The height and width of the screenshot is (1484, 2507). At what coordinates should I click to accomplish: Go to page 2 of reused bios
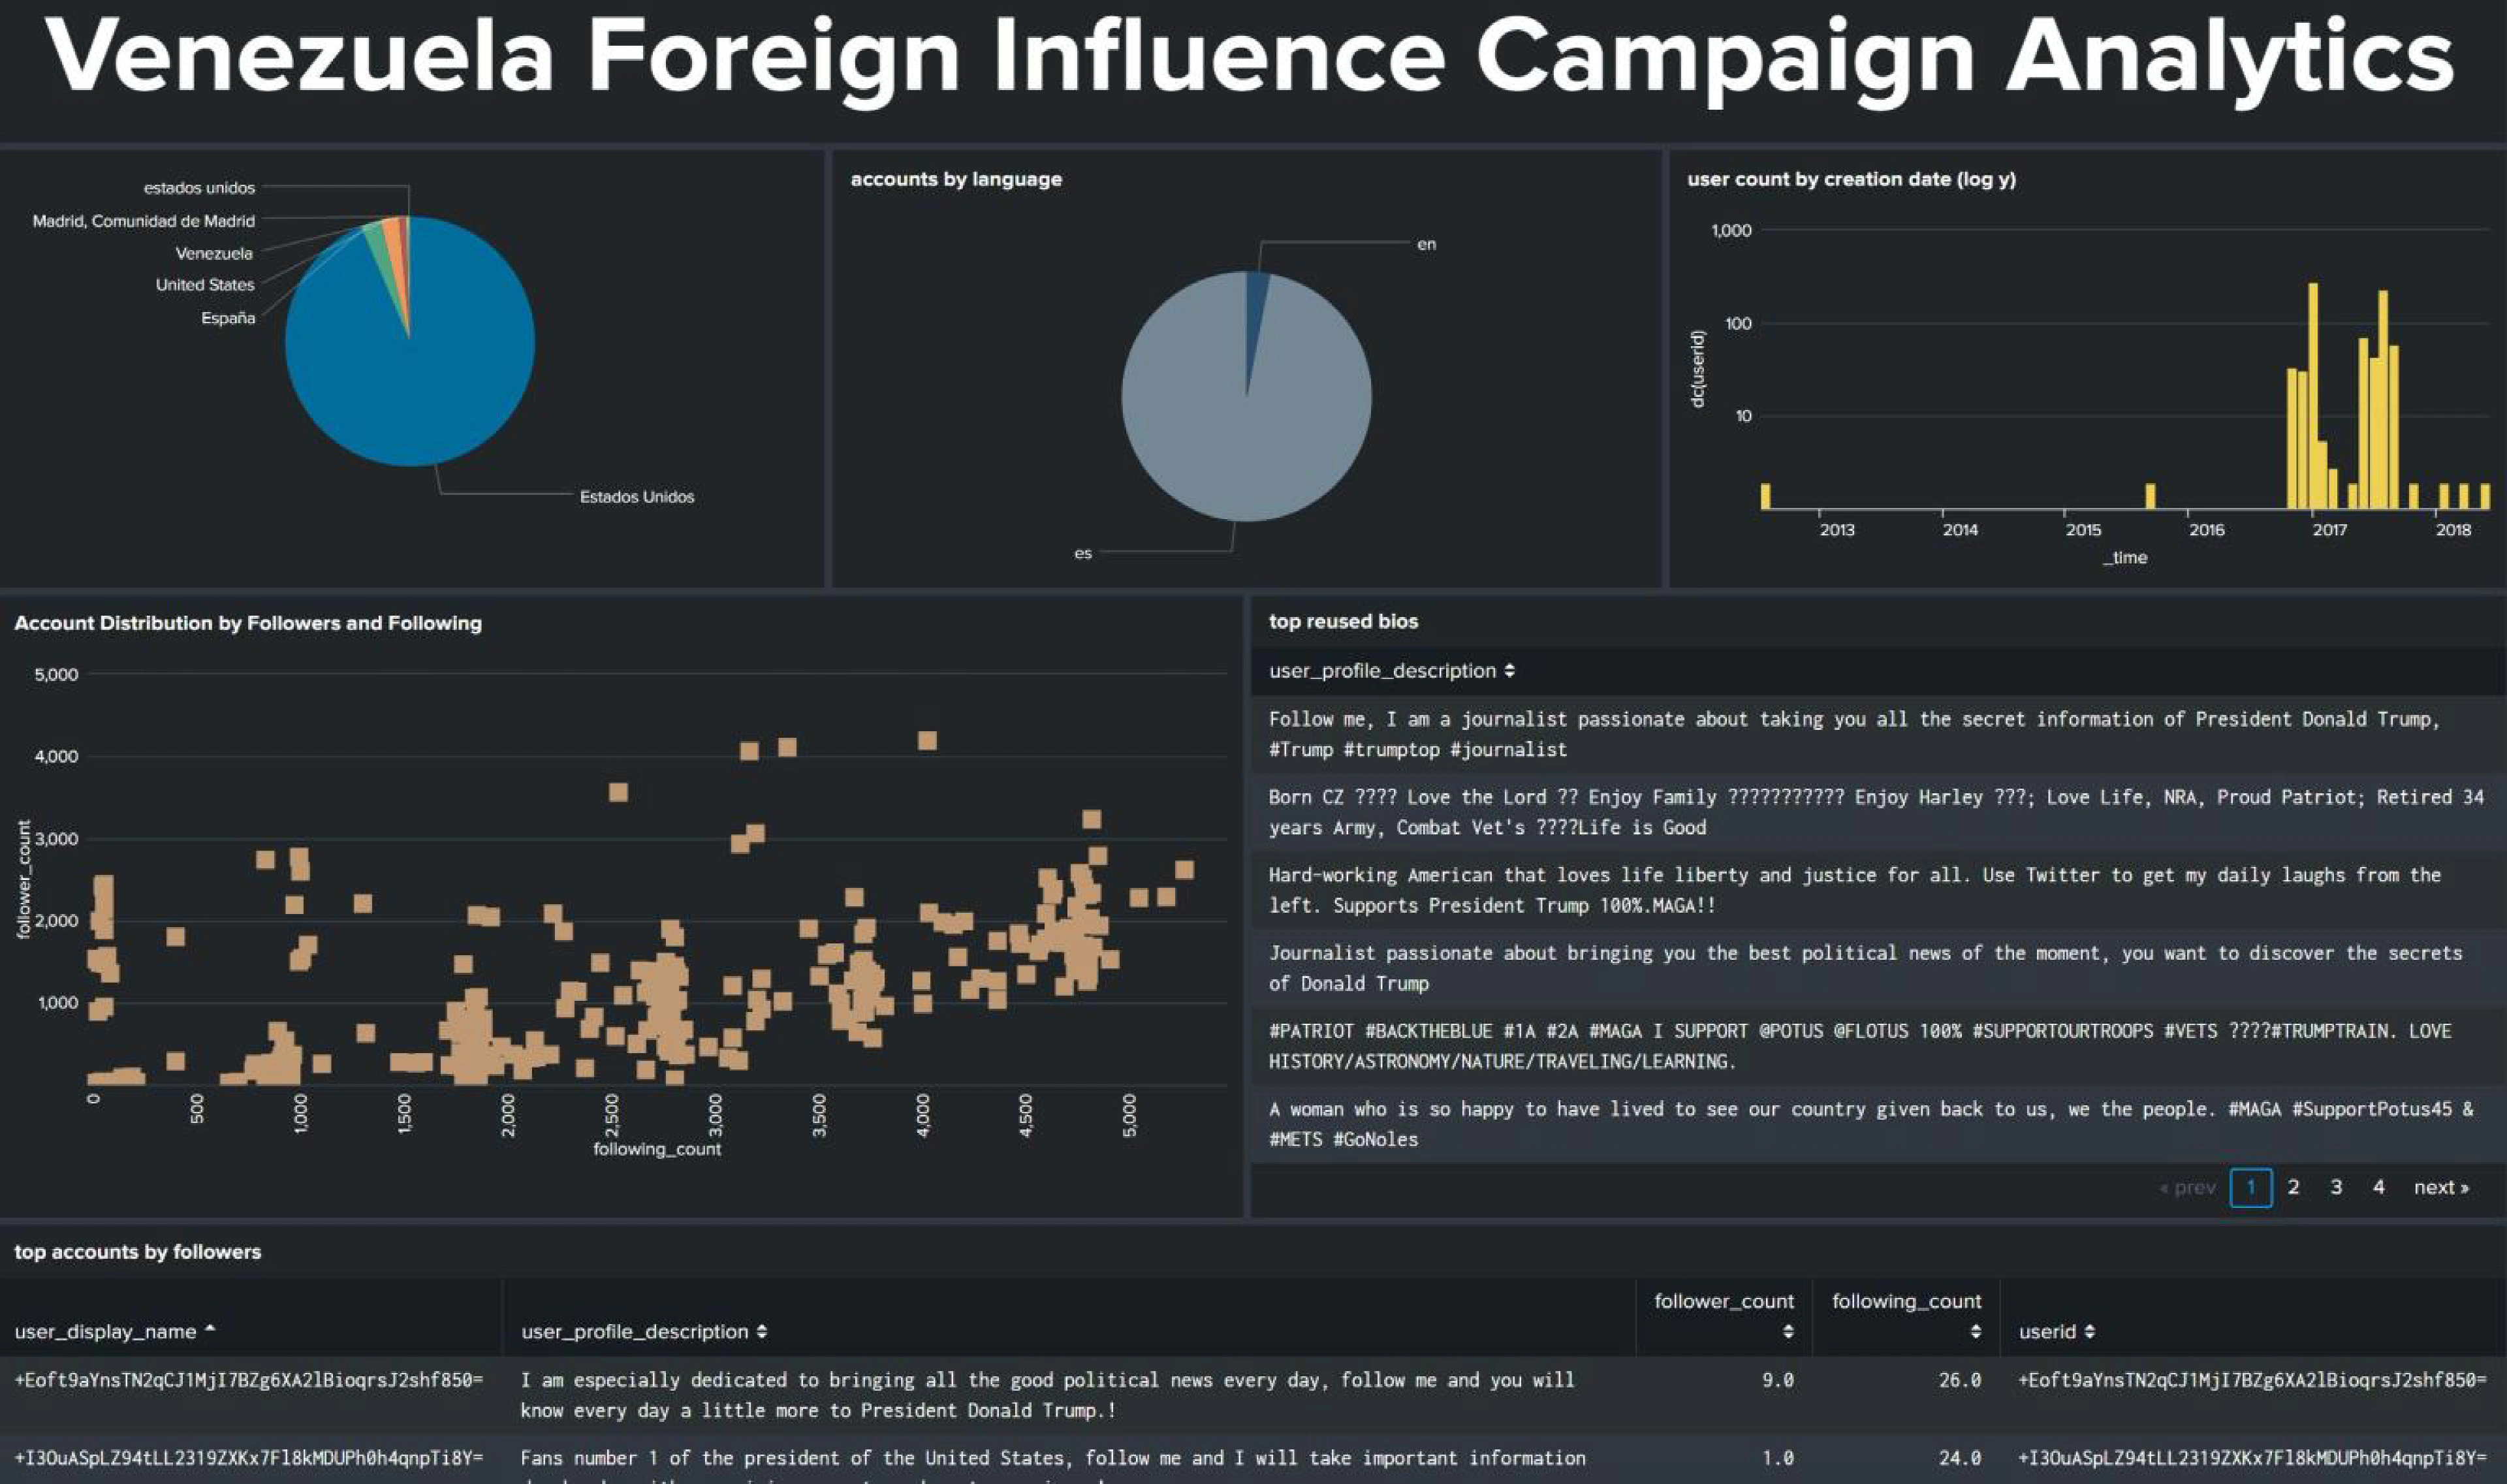click(x=2293, y=1187)
